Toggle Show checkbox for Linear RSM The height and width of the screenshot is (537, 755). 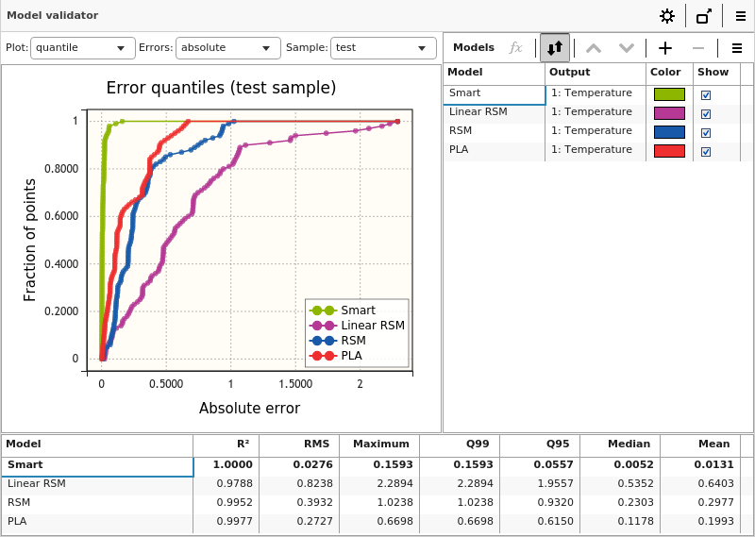tap(706, 114)
